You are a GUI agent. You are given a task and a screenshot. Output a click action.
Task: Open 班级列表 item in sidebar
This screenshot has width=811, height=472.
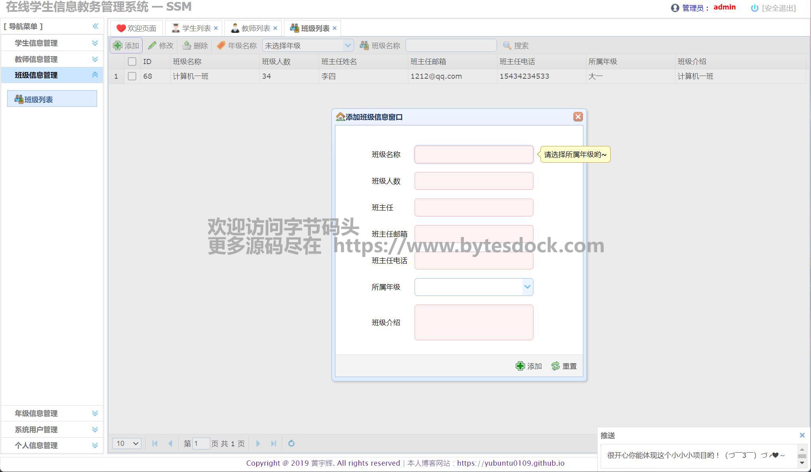pos(38,99)
